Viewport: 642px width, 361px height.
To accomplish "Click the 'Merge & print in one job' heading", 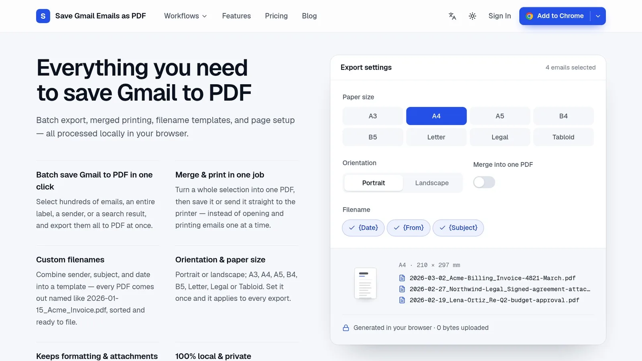I will point(220,175).
